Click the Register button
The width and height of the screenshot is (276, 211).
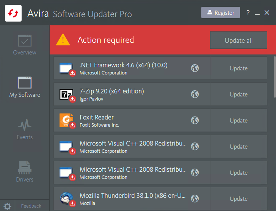(x=221, y=13)
